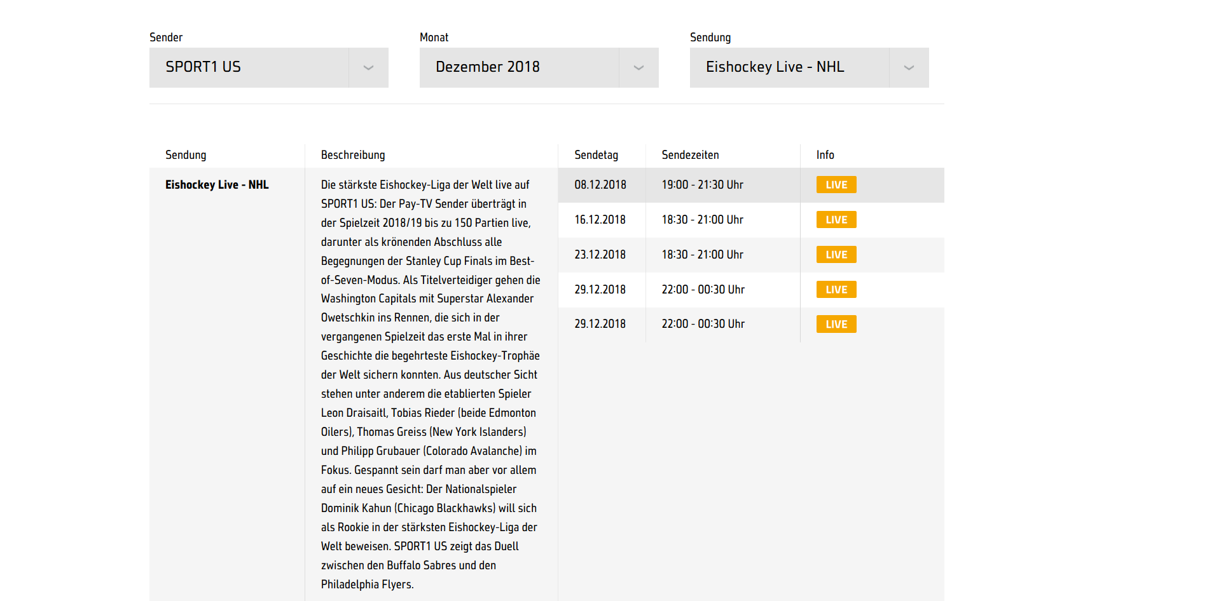The image size is (1221, 601).
Task: Click the LIVE badge for 08.12.2018
Action: [836, 185]
